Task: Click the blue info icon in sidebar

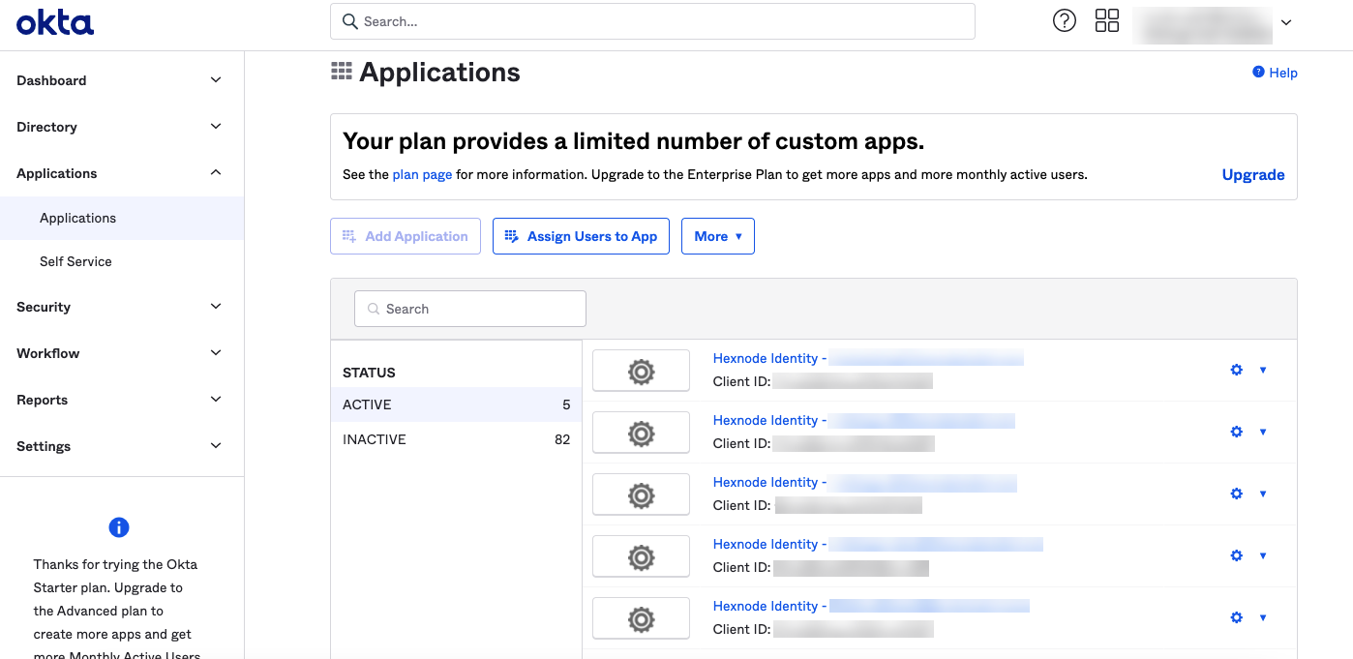Action: point(119,527)
